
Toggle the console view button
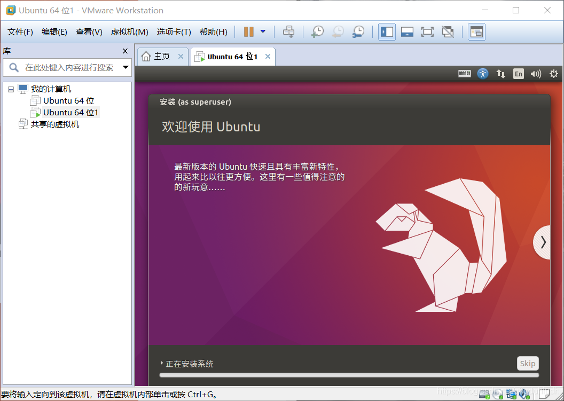[x=476, y=32]
